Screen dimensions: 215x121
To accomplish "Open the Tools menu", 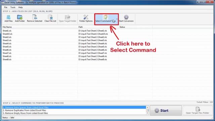I will 13,7.
